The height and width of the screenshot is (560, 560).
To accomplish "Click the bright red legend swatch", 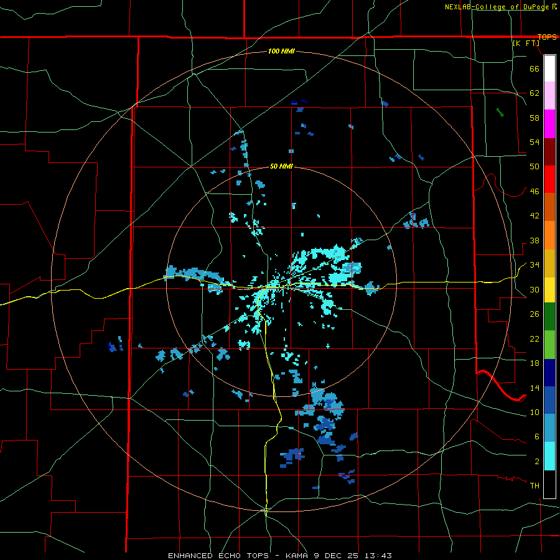I will pyautogui.click(x=549, y=179).
